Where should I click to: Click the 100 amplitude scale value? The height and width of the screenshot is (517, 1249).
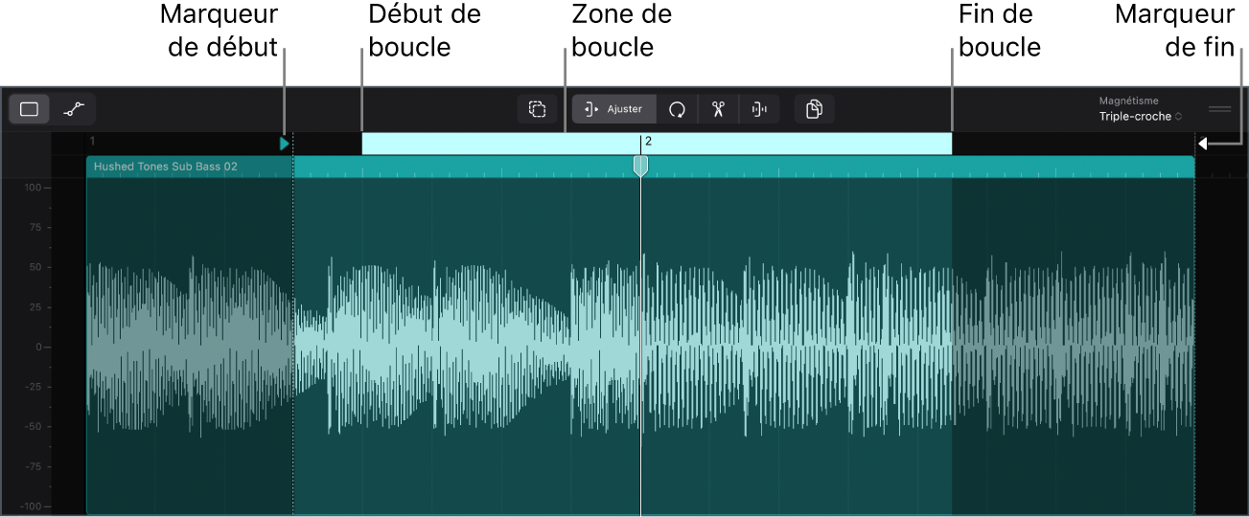pyautogui.click(x=32, y=188)
